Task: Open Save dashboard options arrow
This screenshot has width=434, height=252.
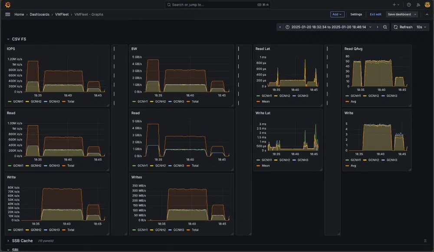Action: (x=415, y=14)
